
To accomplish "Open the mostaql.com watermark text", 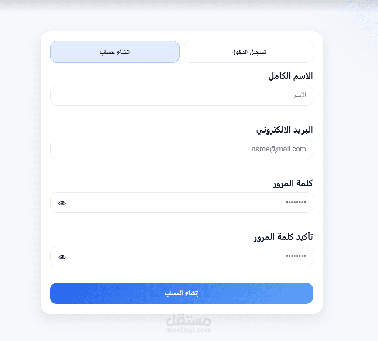I will click(189, 330).
